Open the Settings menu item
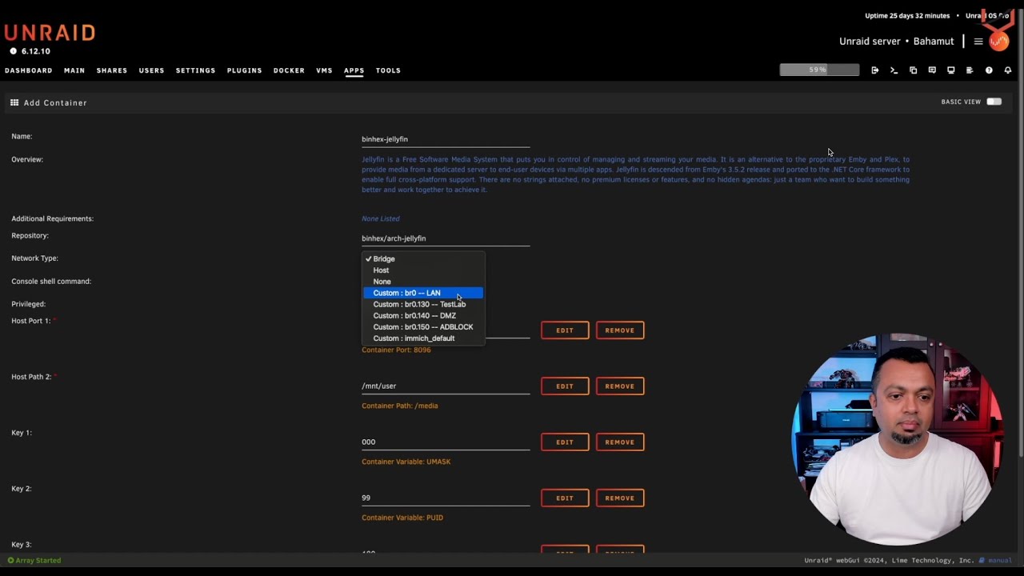This screenshot has width=1024, height=576. 195,70
